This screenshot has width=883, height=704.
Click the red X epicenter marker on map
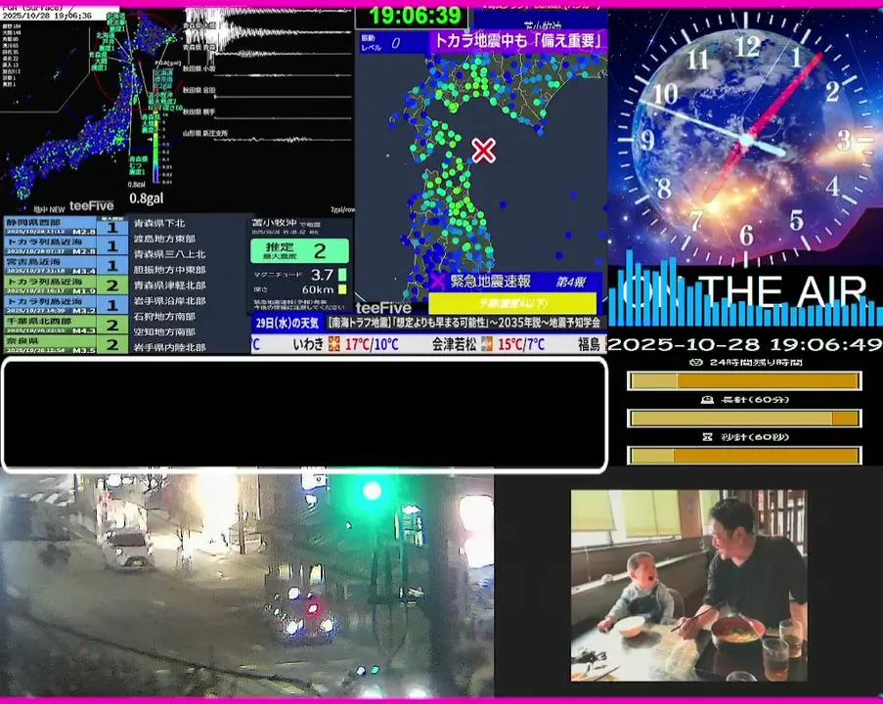(x=483, y=151)
